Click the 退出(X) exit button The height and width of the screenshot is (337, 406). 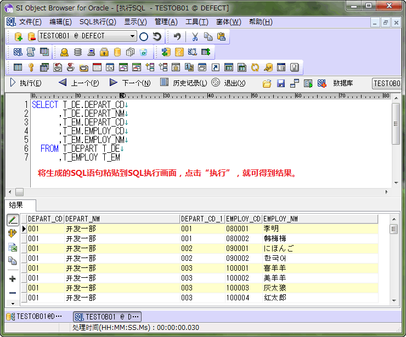tap(228, 83)
